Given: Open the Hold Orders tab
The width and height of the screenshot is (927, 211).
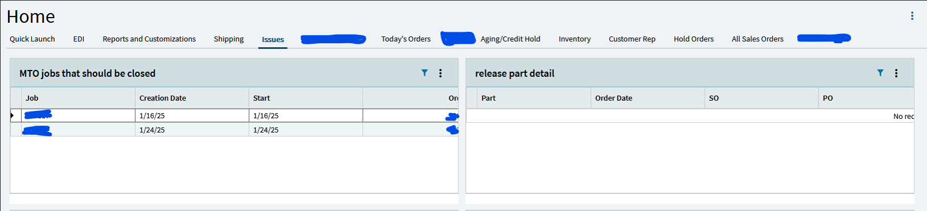Looking at the screenshot, I should tap(694, 39).
